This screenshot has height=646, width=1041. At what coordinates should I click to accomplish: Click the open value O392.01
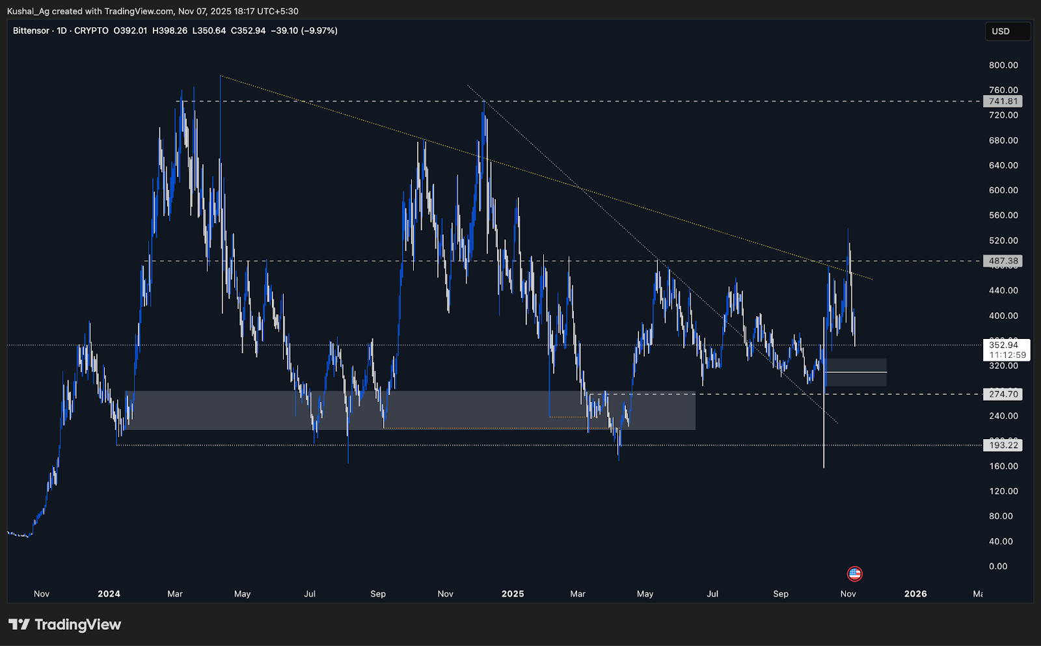[x=130, y=31]
